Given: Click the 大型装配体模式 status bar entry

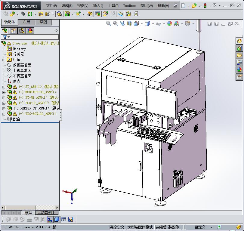Looking at the screenshot, I should [140, 227].
